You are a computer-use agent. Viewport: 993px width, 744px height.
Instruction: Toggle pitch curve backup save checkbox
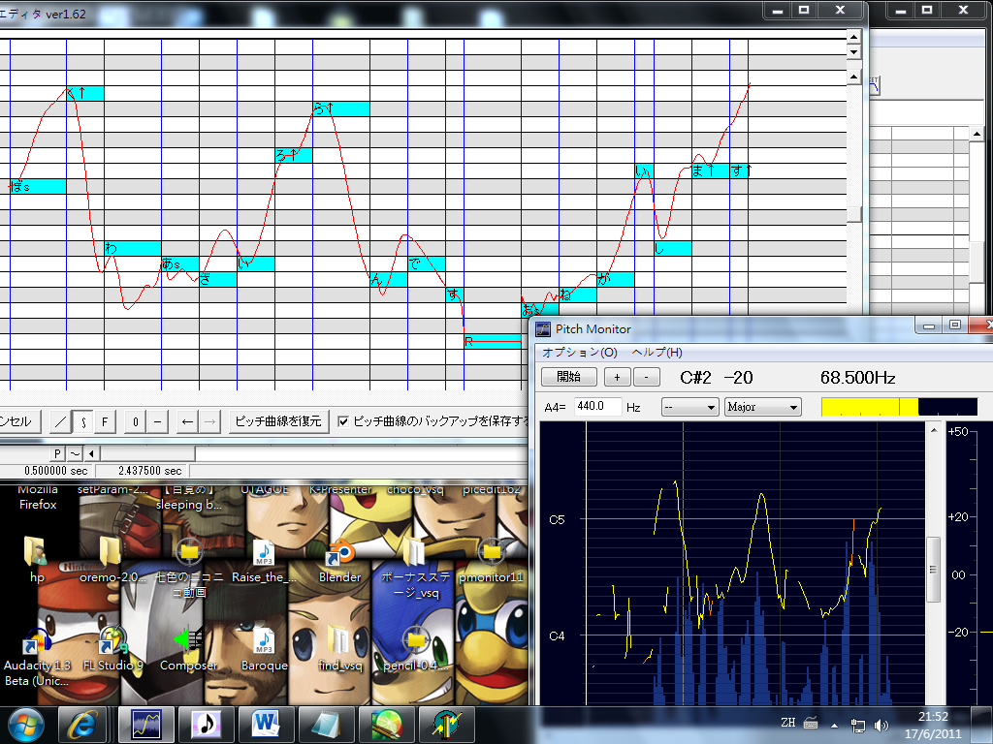click(343, 421)
